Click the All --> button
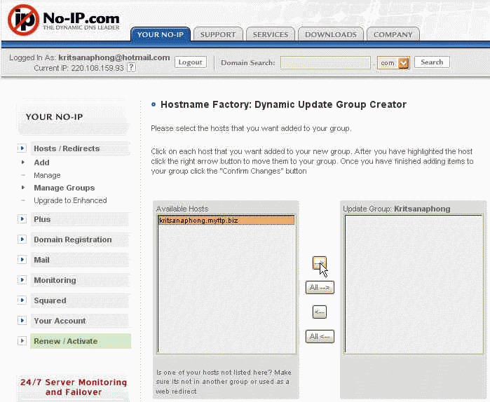 (320, 287)
